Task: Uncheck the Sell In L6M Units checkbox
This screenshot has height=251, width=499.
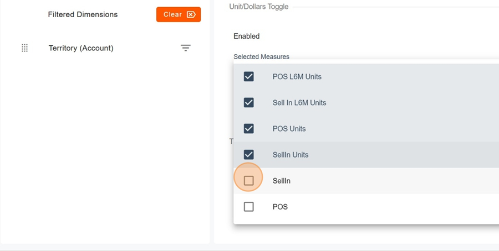Action: [249, 103]
